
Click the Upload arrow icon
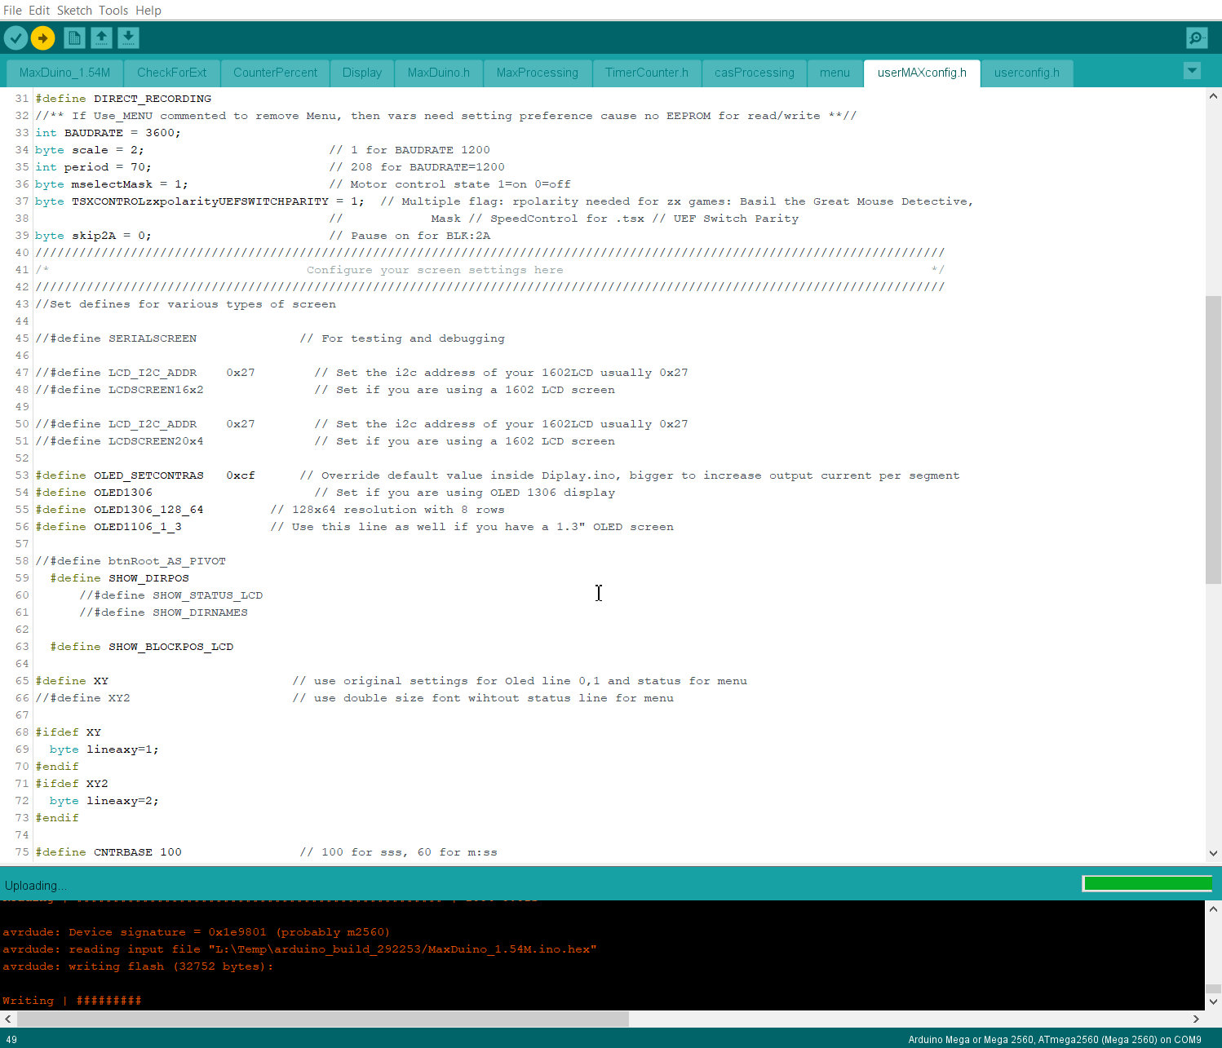(x=42, y=38)
